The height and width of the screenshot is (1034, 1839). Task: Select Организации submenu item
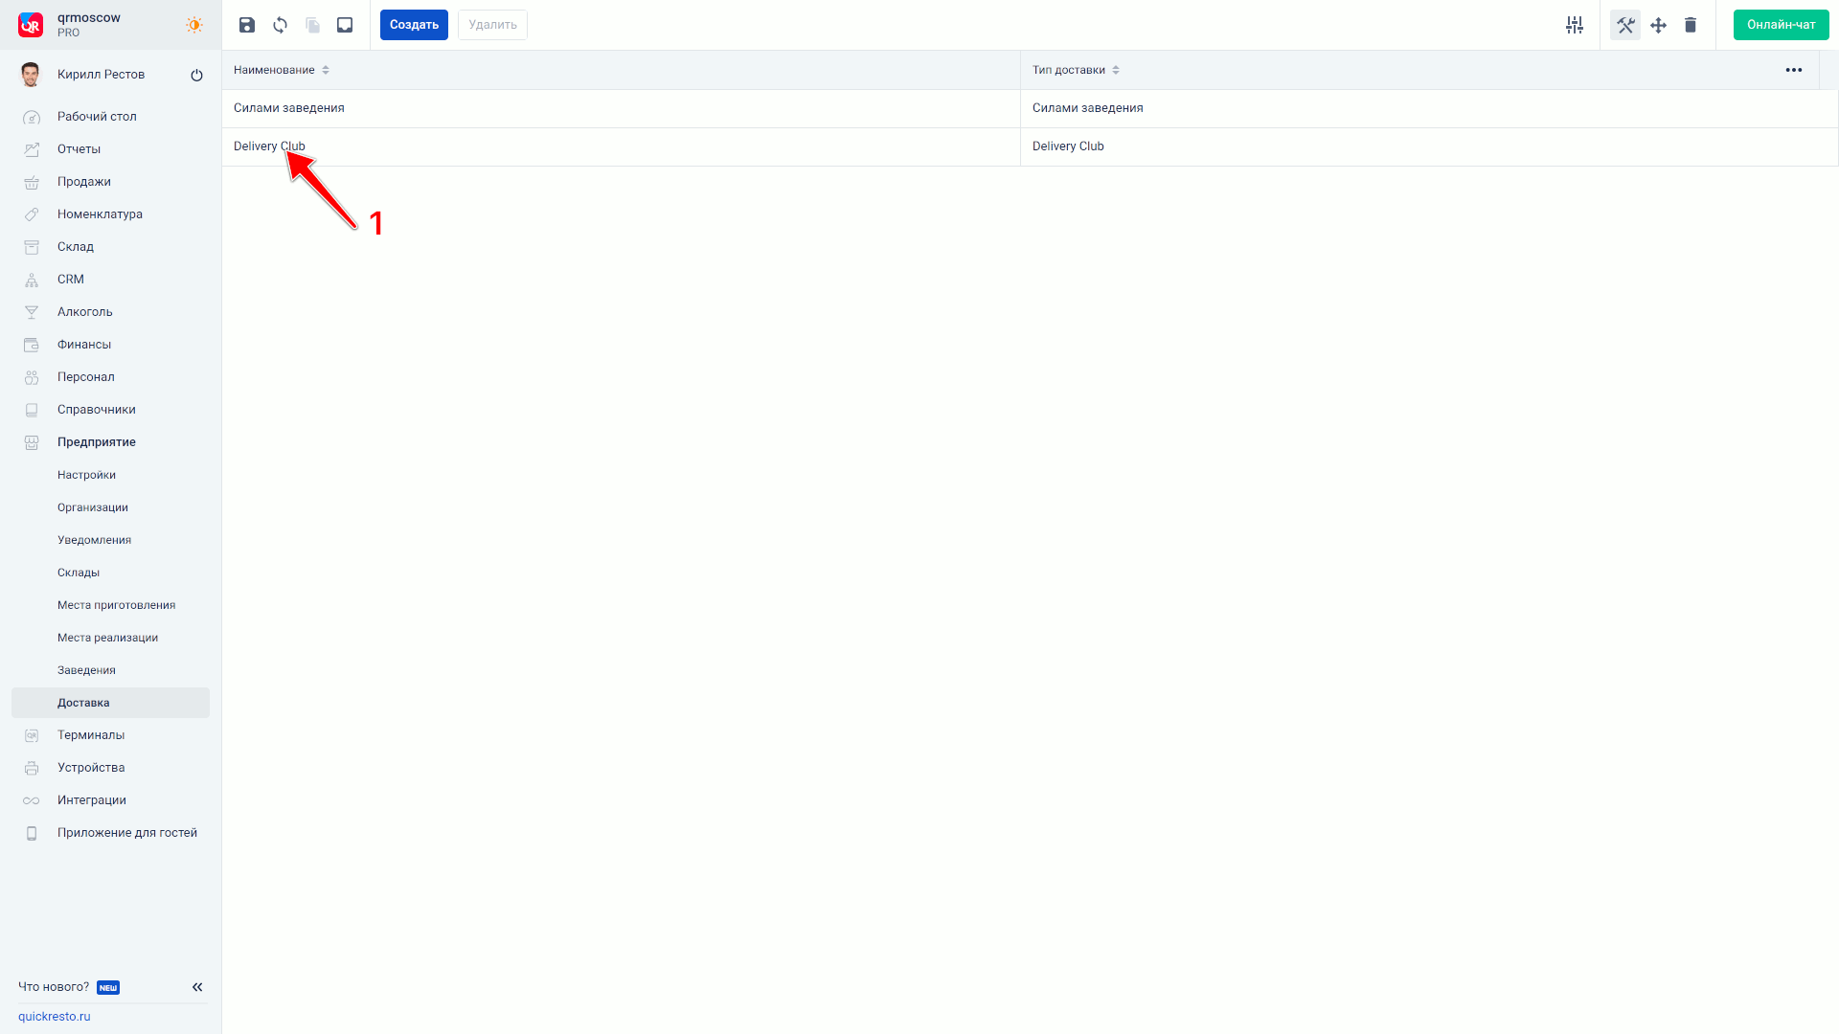tap(93, 507)
